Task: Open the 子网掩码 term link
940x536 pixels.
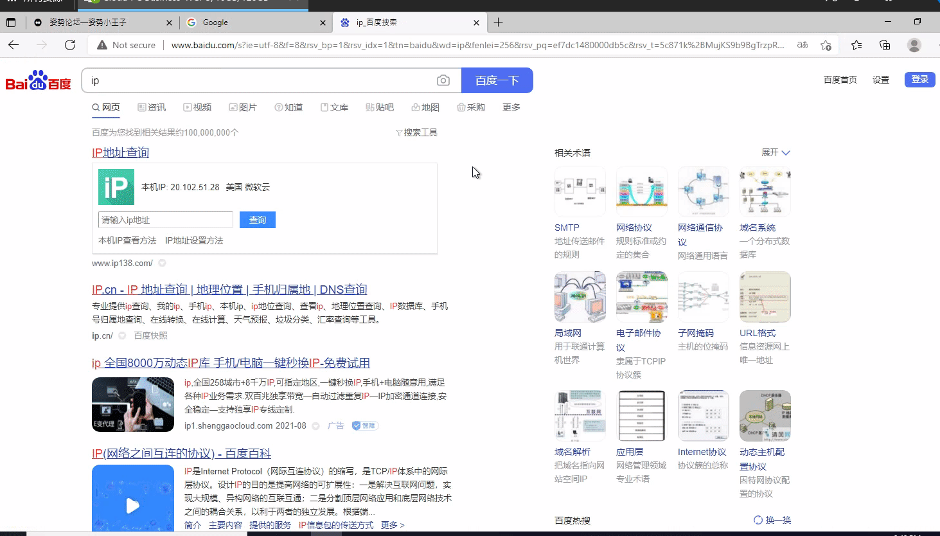Action: coord(696,333)
